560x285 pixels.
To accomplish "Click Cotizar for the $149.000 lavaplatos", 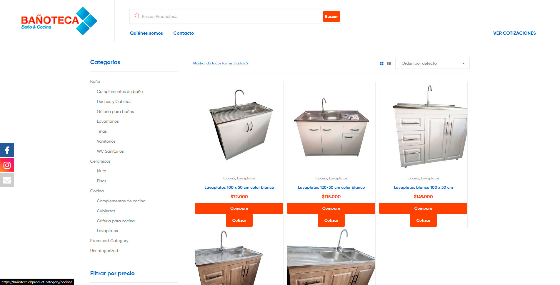I will pos(423,220).
